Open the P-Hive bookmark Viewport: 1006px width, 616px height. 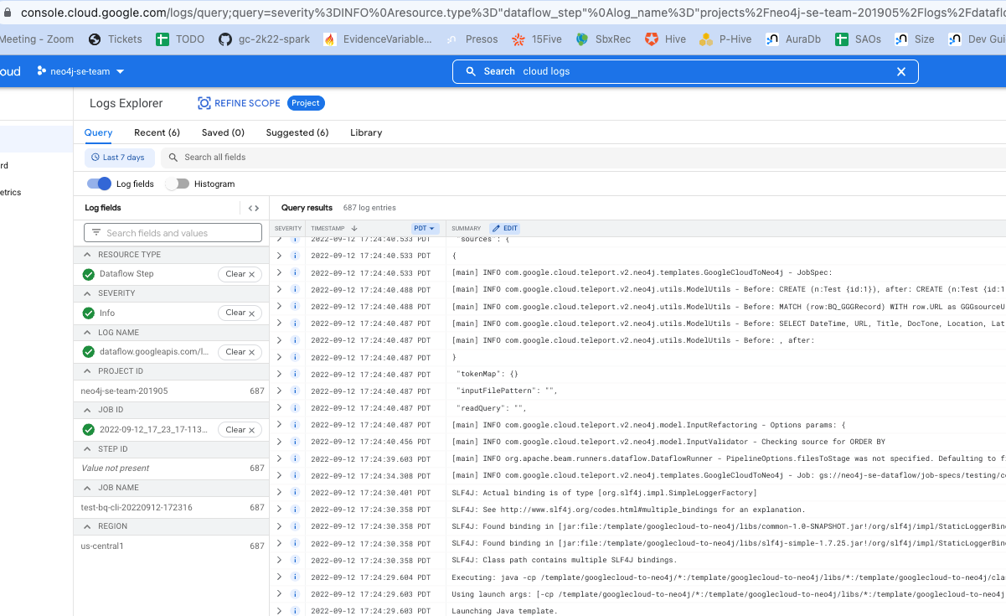725,39
